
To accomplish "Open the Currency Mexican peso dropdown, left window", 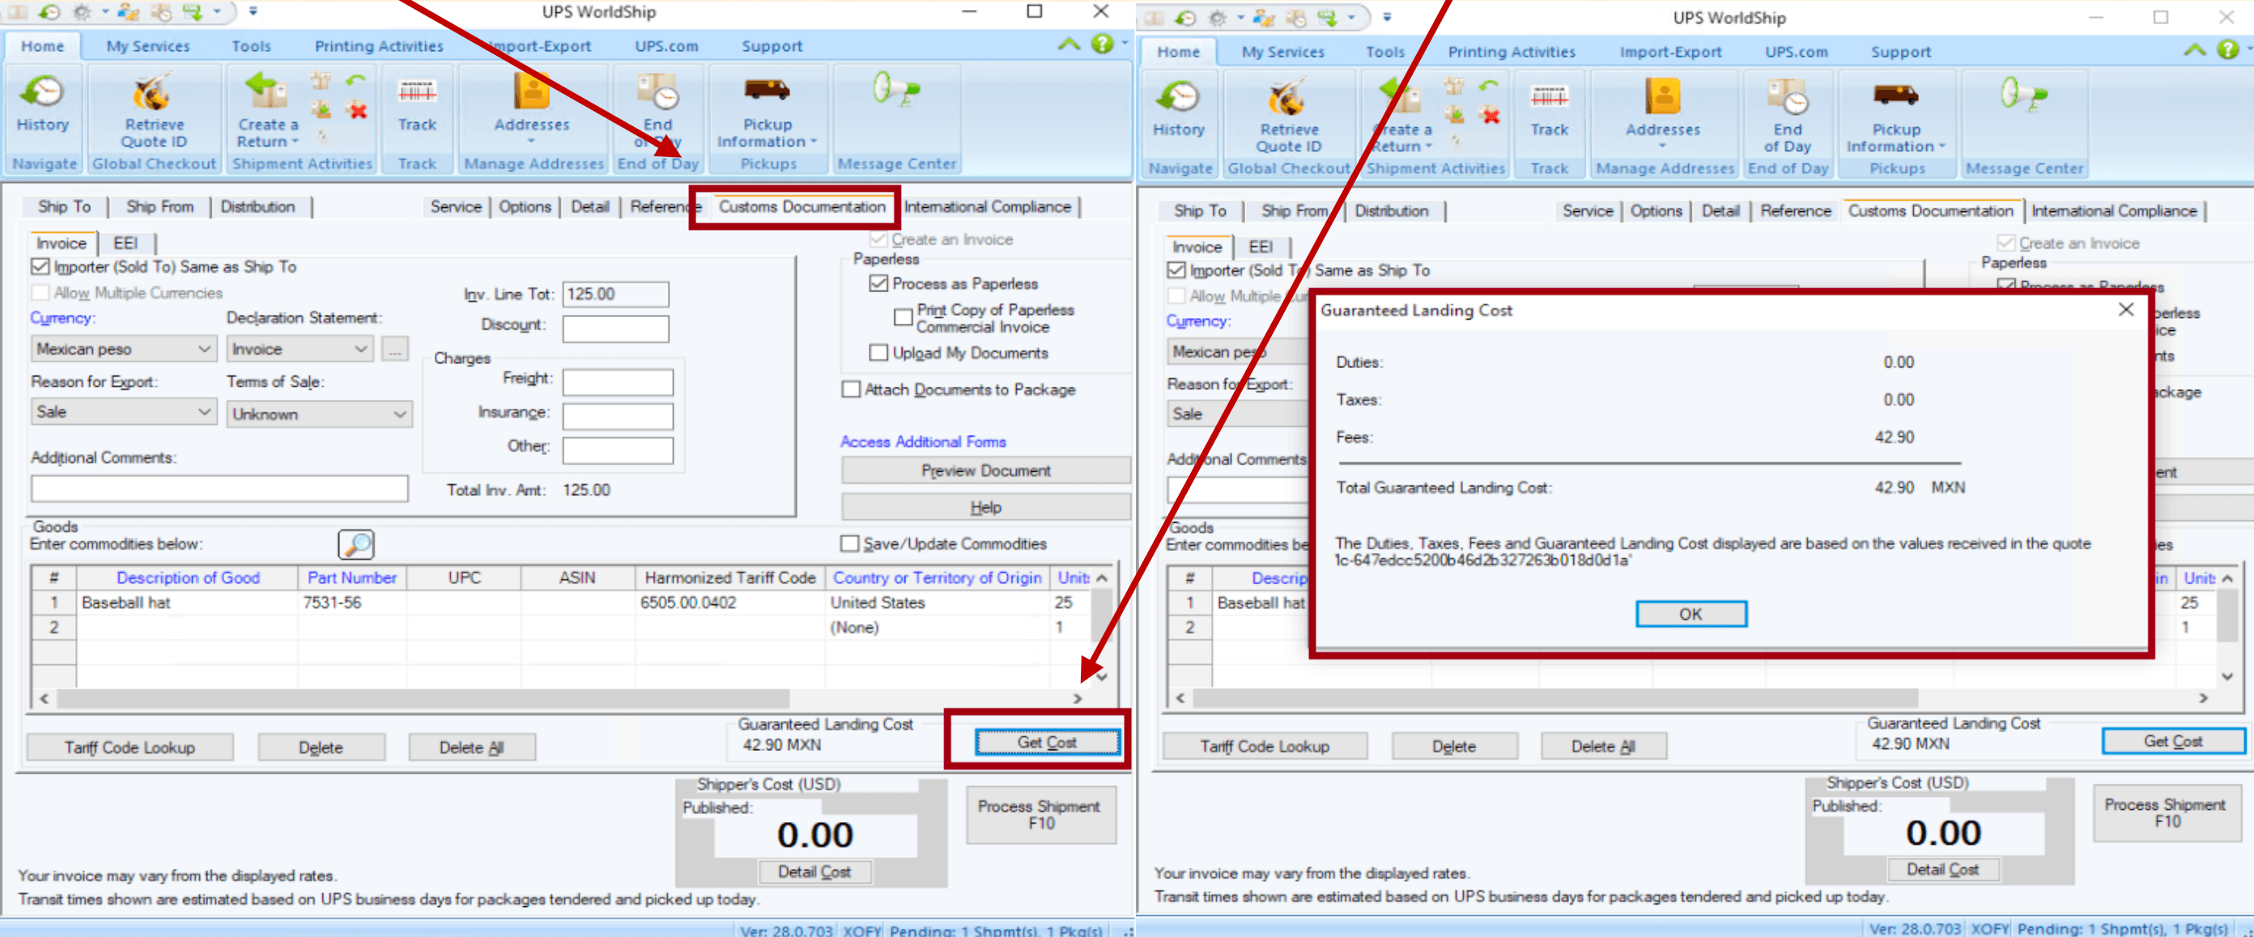I will click(x=123, y=349).
